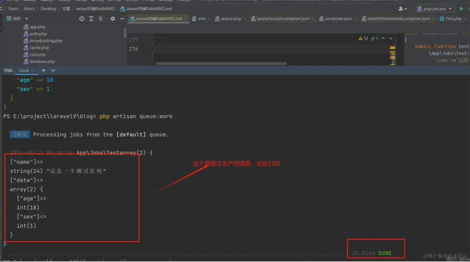Open the phpunit.xml run configuration dropdown
This screenshot has width=470, height=262.
click(434, 9)
